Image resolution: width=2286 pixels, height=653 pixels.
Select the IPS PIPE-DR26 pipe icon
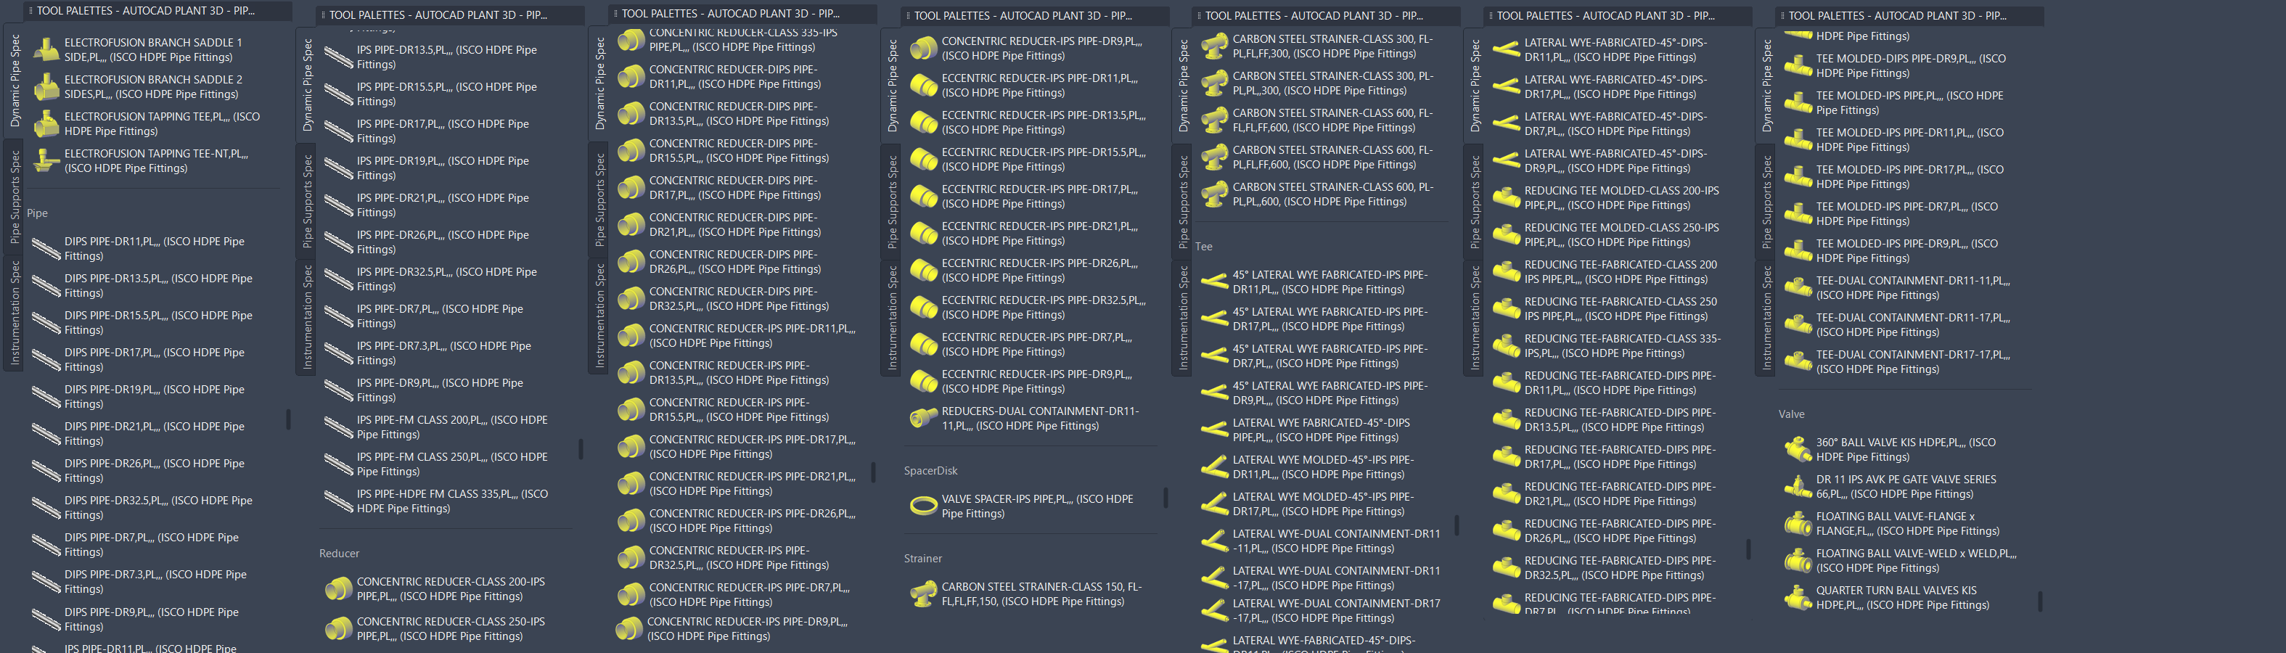click(x=338, y=242)
